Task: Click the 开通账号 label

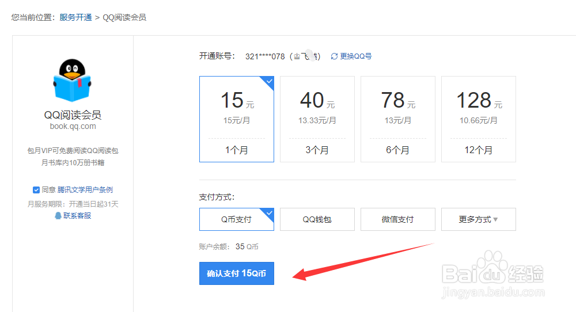Action: [x=217, y=56]
